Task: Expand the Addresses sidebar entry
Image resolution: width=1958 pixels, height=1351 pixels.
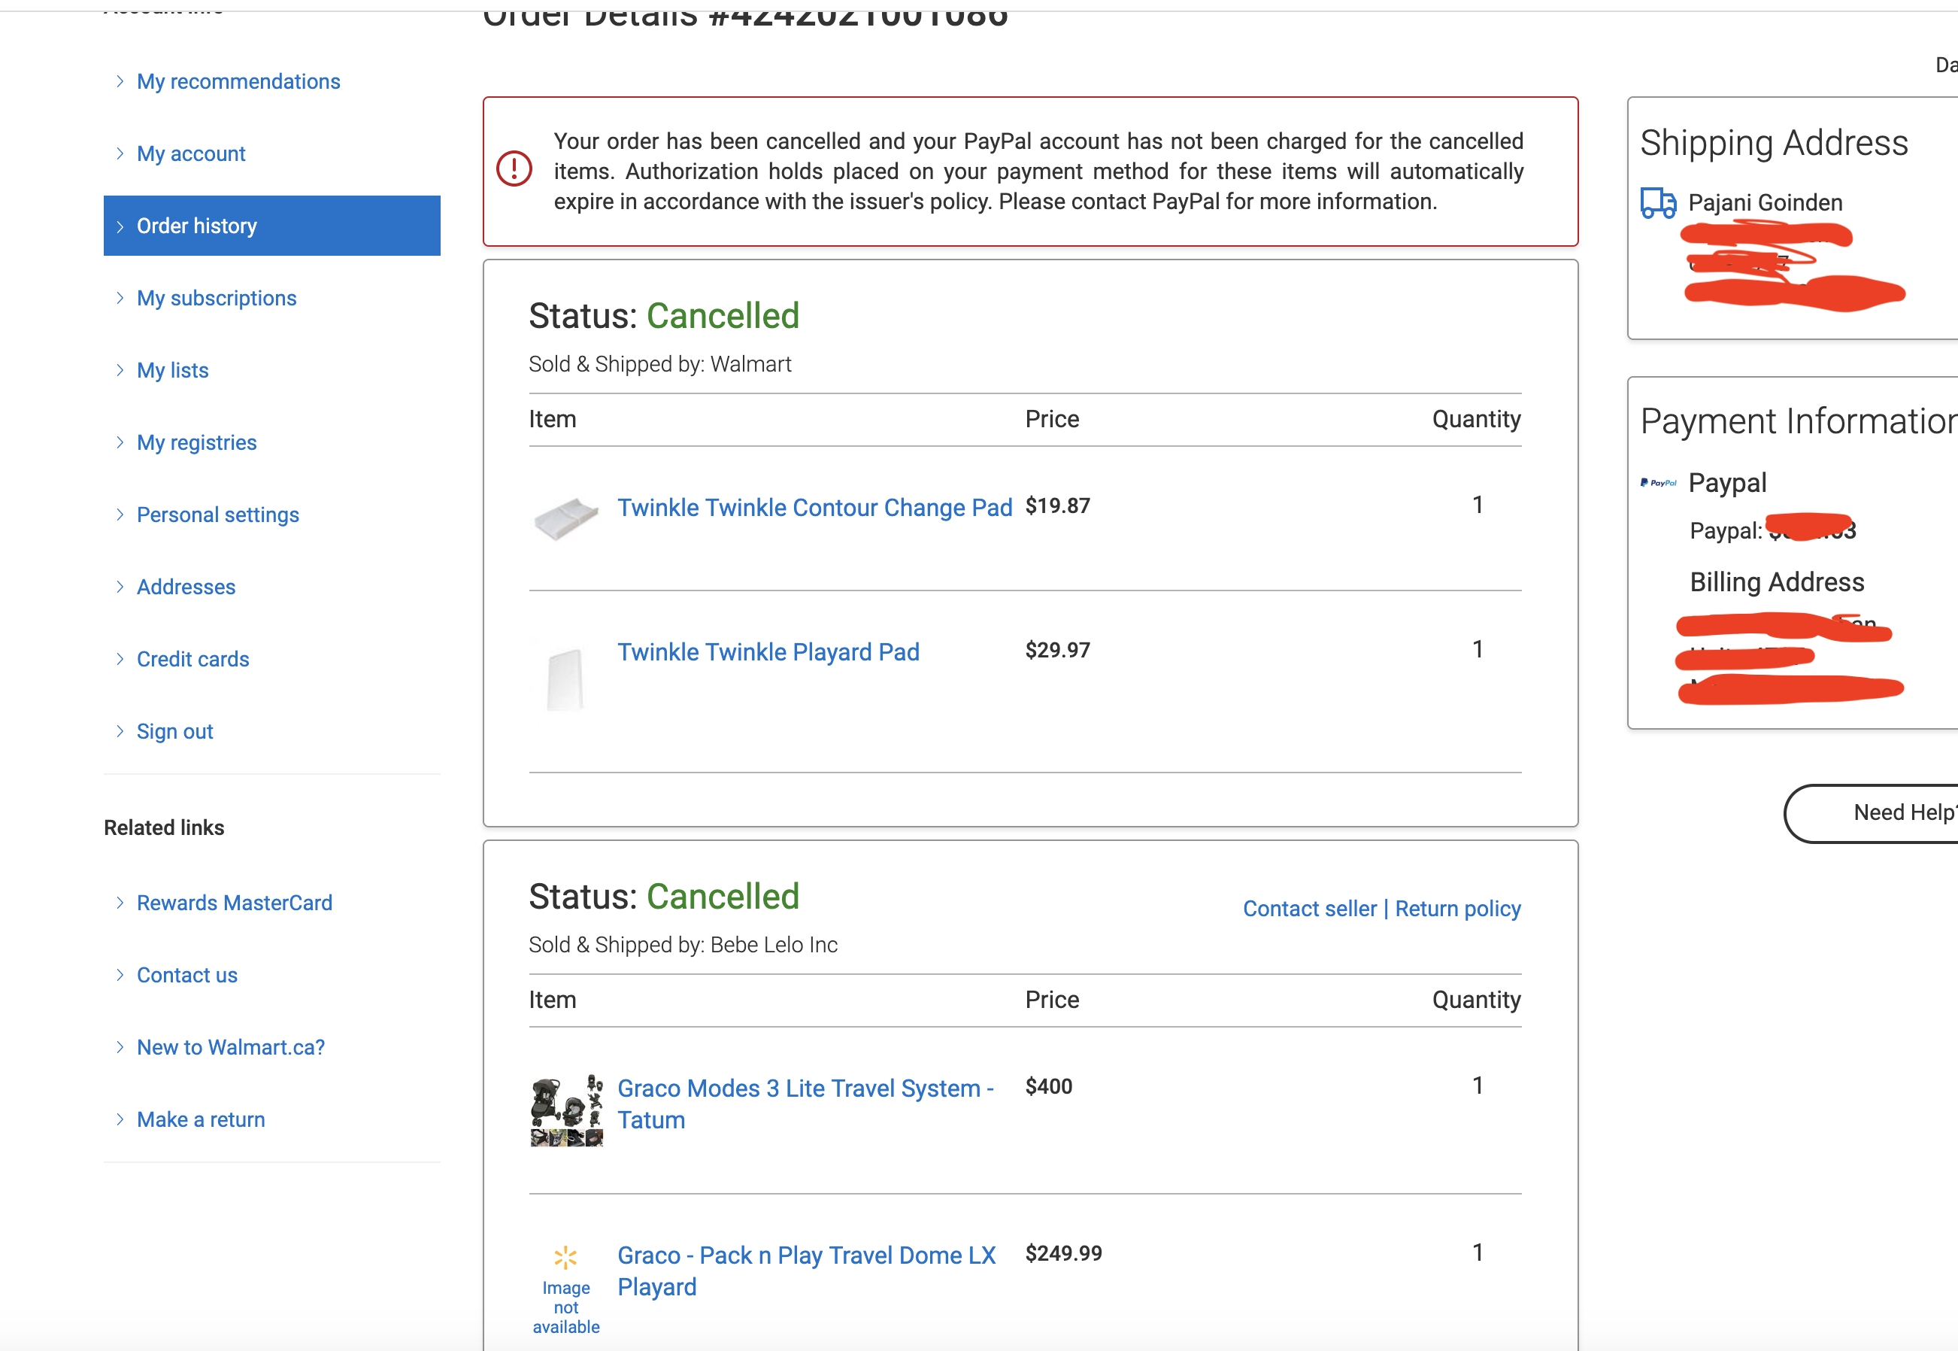Action: pyautogui.click(x=186, y=587)
